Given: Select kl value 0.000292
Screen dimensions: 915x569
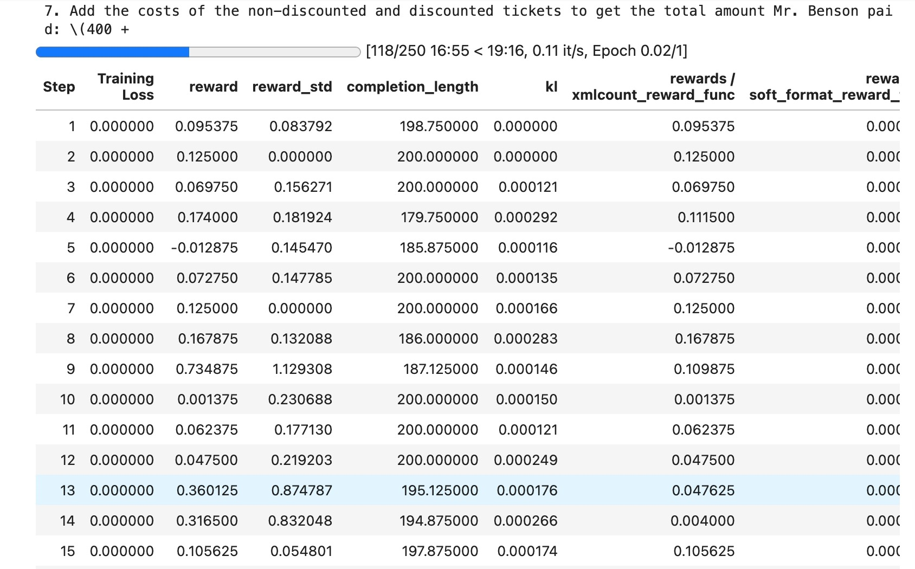Looking at the screenshot, I should [526, 217].
